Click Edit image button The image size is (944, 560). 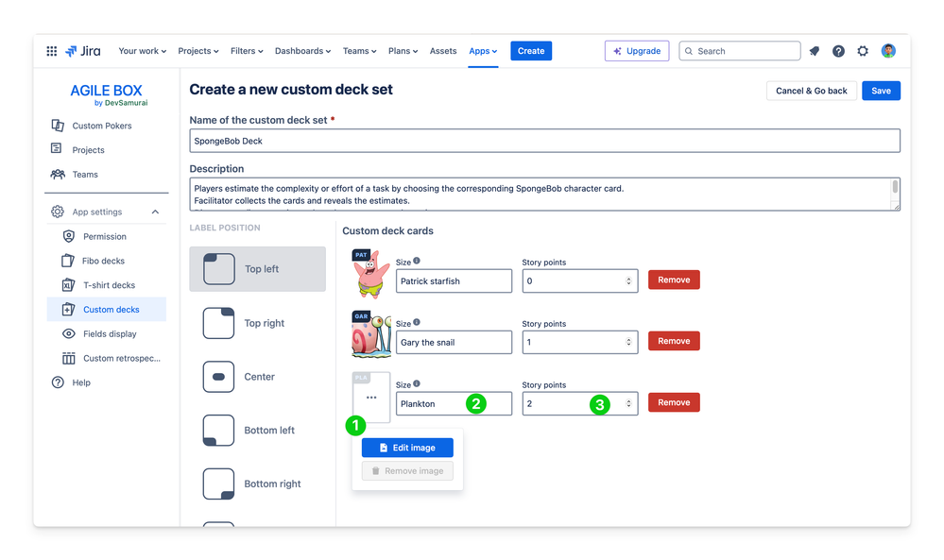407,448
